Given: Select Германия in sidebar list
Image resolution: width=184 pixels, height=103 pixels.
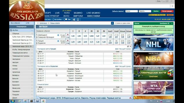Looking at the screenshot, I should 22,91.
